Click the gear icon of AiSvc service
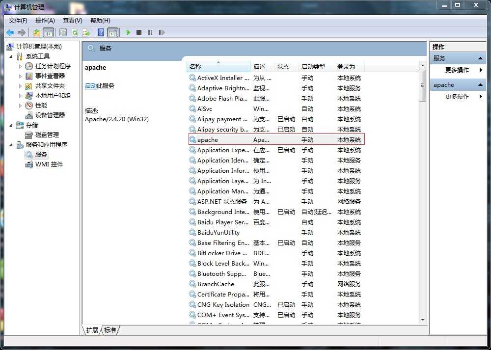491x350 pixels. pos(192,108)
